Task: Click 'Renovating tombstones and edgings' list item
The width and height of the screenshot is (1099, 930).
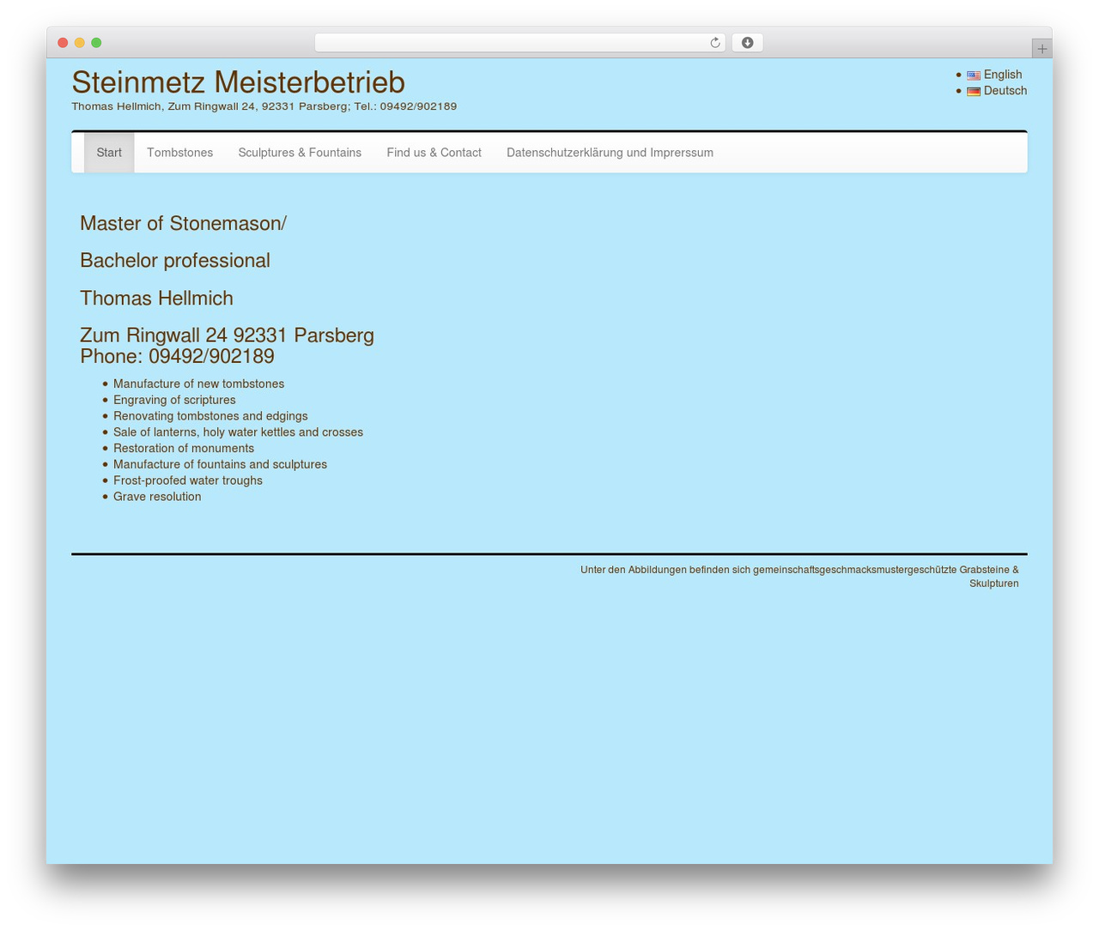Action: point(210,416)
